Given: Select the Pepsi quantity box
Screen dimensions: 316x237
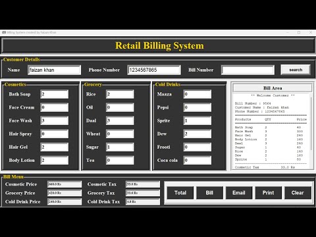Looking at the screenshot, I should click(x=197, y=107).
